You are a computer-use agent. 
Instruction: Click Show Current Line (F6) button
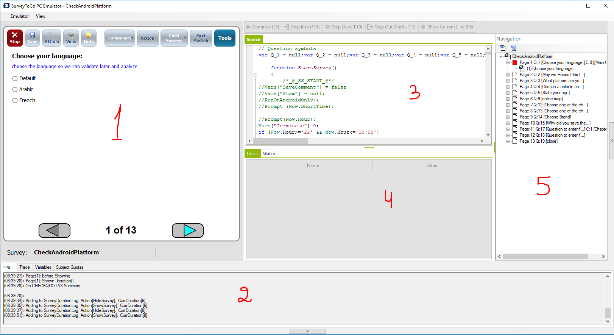447,27
